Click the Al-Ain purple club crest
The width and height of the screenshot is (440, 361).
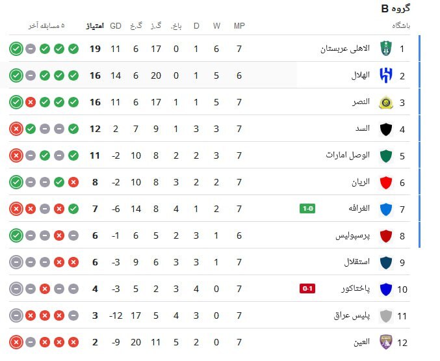[x=386, y=342]
